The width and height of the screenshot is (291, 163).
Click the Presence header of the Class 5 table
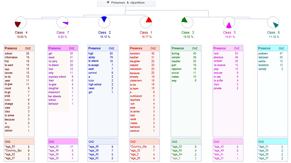220,48
